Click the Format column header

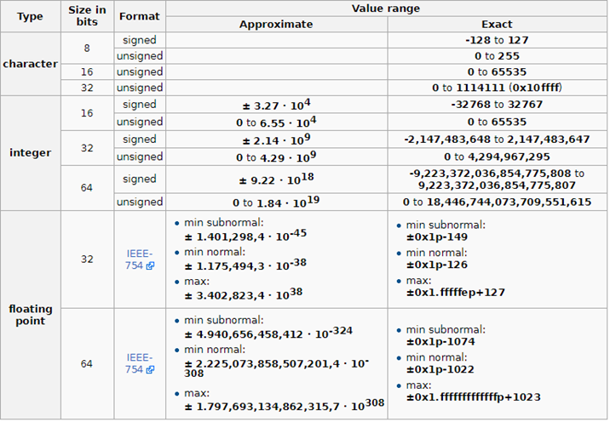tap(139, 16)
